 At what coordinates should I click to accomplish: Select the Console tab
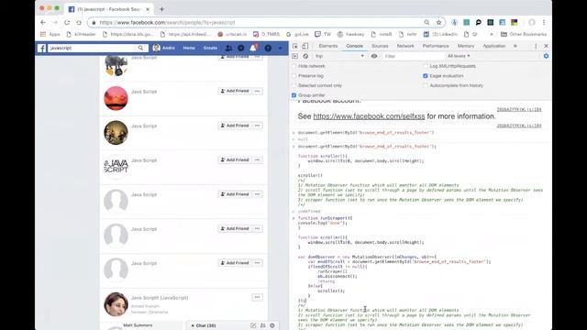click(355, 46)
